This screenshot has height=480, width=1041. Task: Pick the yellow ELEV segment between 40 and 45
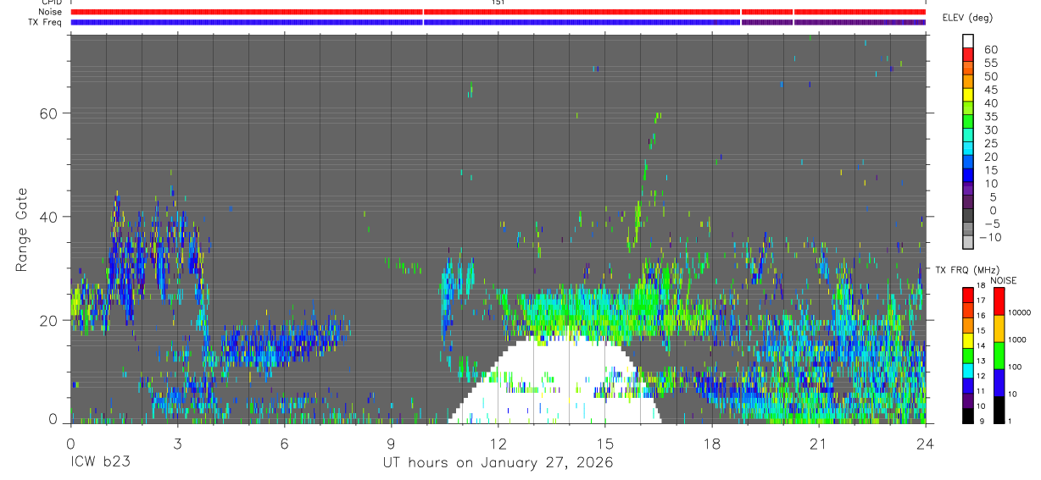pos(969,95)
